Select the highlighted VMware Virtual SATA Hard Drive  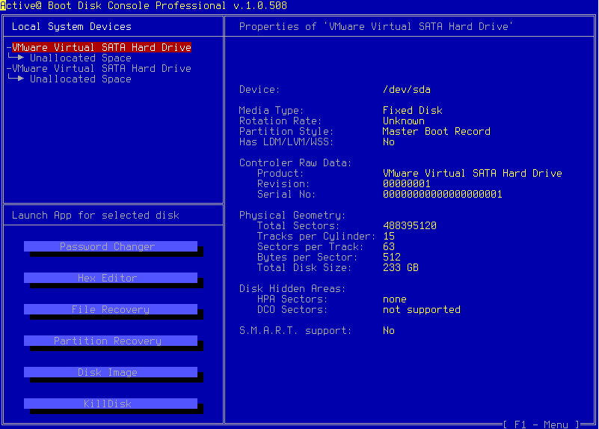click(x=101, y=47)
